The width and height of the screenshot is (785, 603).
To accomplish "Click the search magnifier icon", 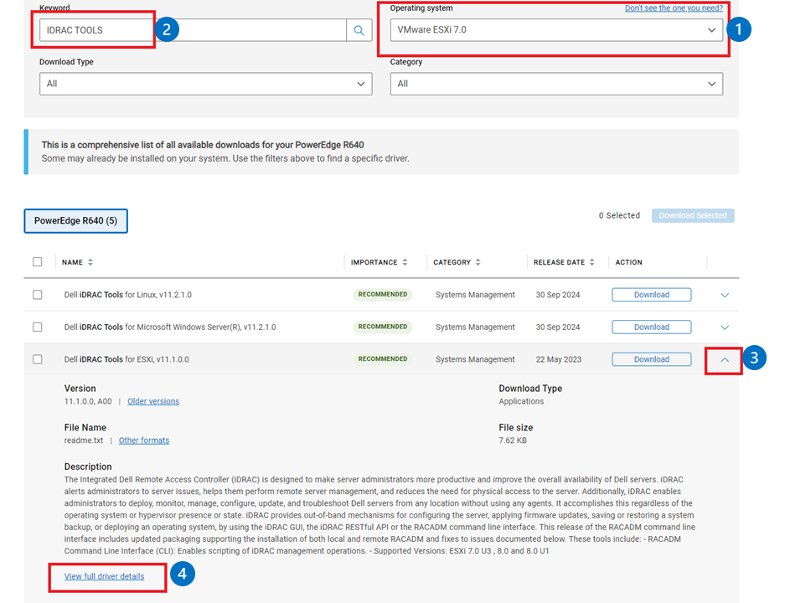I will click(x=360, y=29).
